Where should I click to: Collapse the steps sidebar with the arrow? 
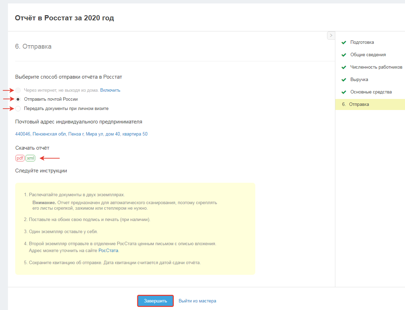pos(331,36)
